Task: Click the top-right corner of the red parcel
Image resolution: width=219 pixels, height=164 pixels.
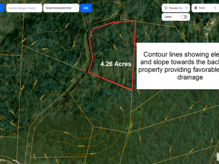Action: pos(136,21)
